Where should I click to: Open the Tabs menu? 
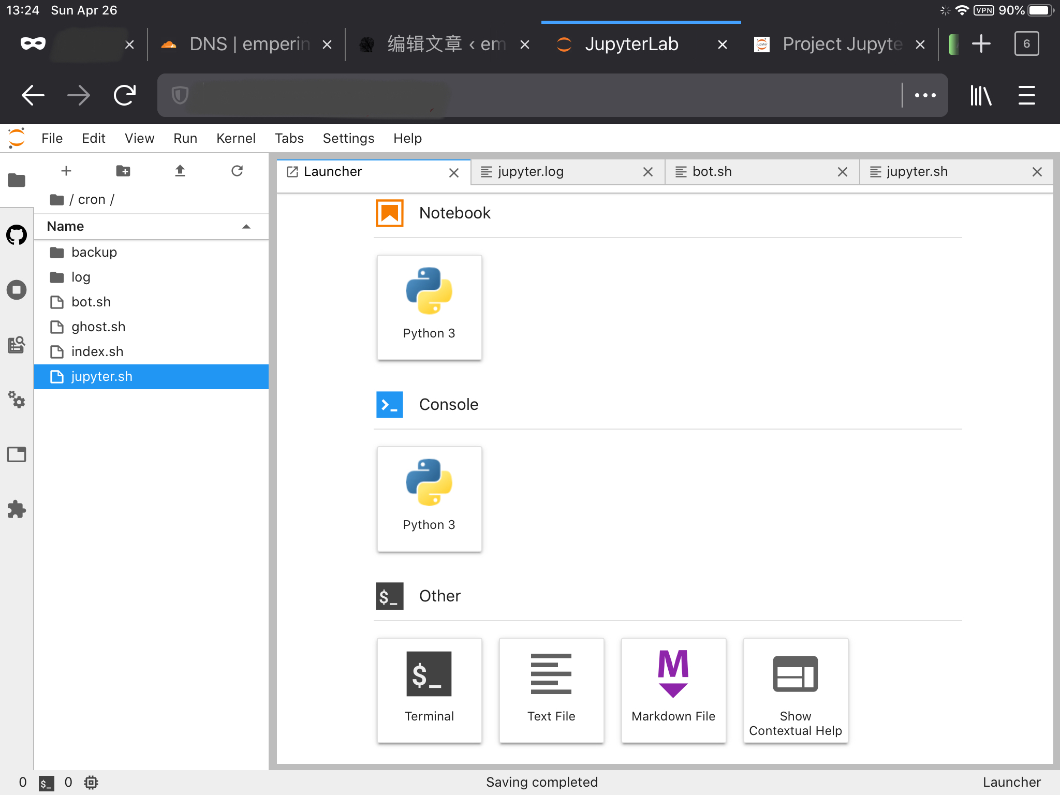(289, 138)
